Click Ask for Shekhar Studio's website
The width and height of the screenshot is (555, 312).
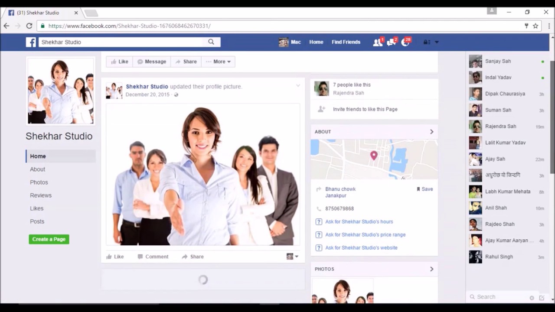361,247
